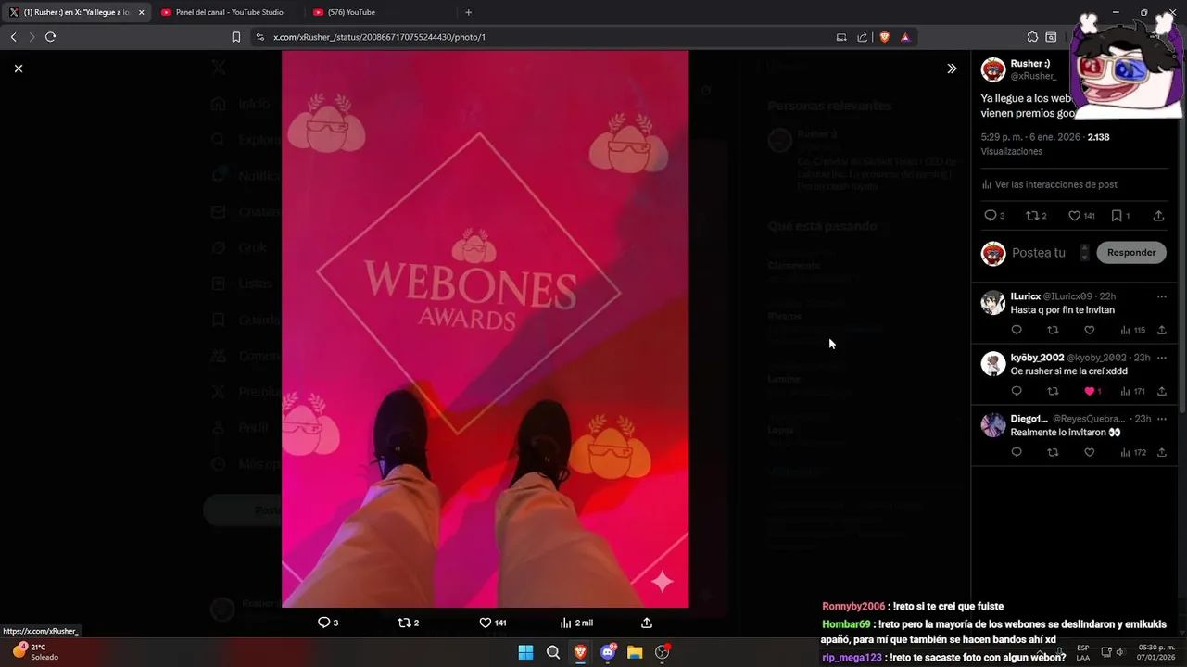
Task: Open kyöby_2002 profile name link
Action: click(1037, 358)
